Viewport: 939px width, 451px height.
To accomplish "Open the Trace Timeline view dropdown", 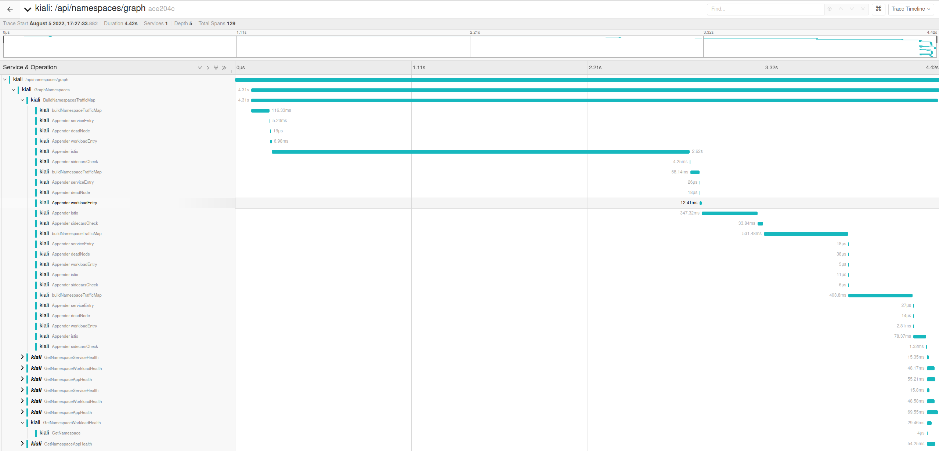I will pos(911,9).
